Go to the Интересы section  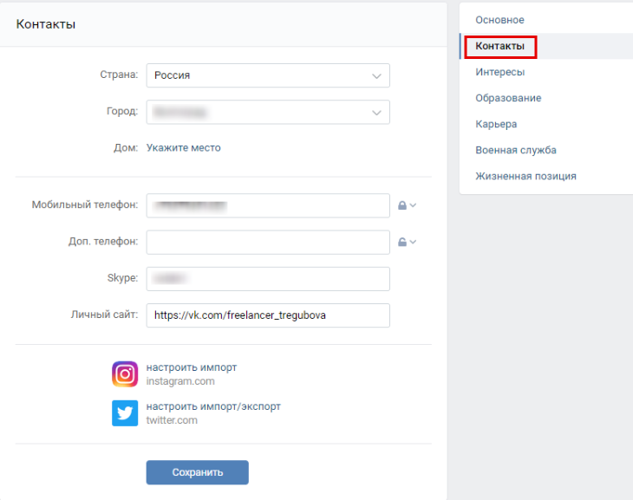point(499,72)
